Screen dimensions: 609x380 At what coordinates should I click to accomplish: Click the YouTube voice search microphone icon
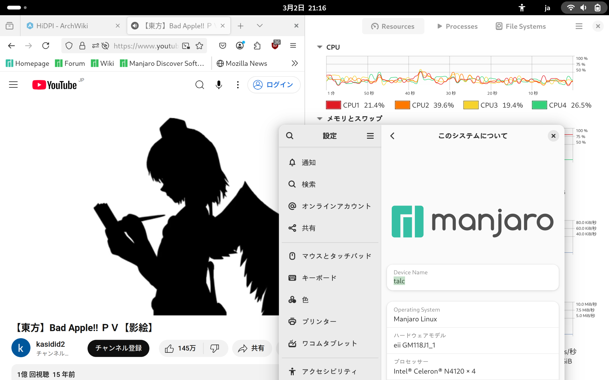[x=219, y=85]
